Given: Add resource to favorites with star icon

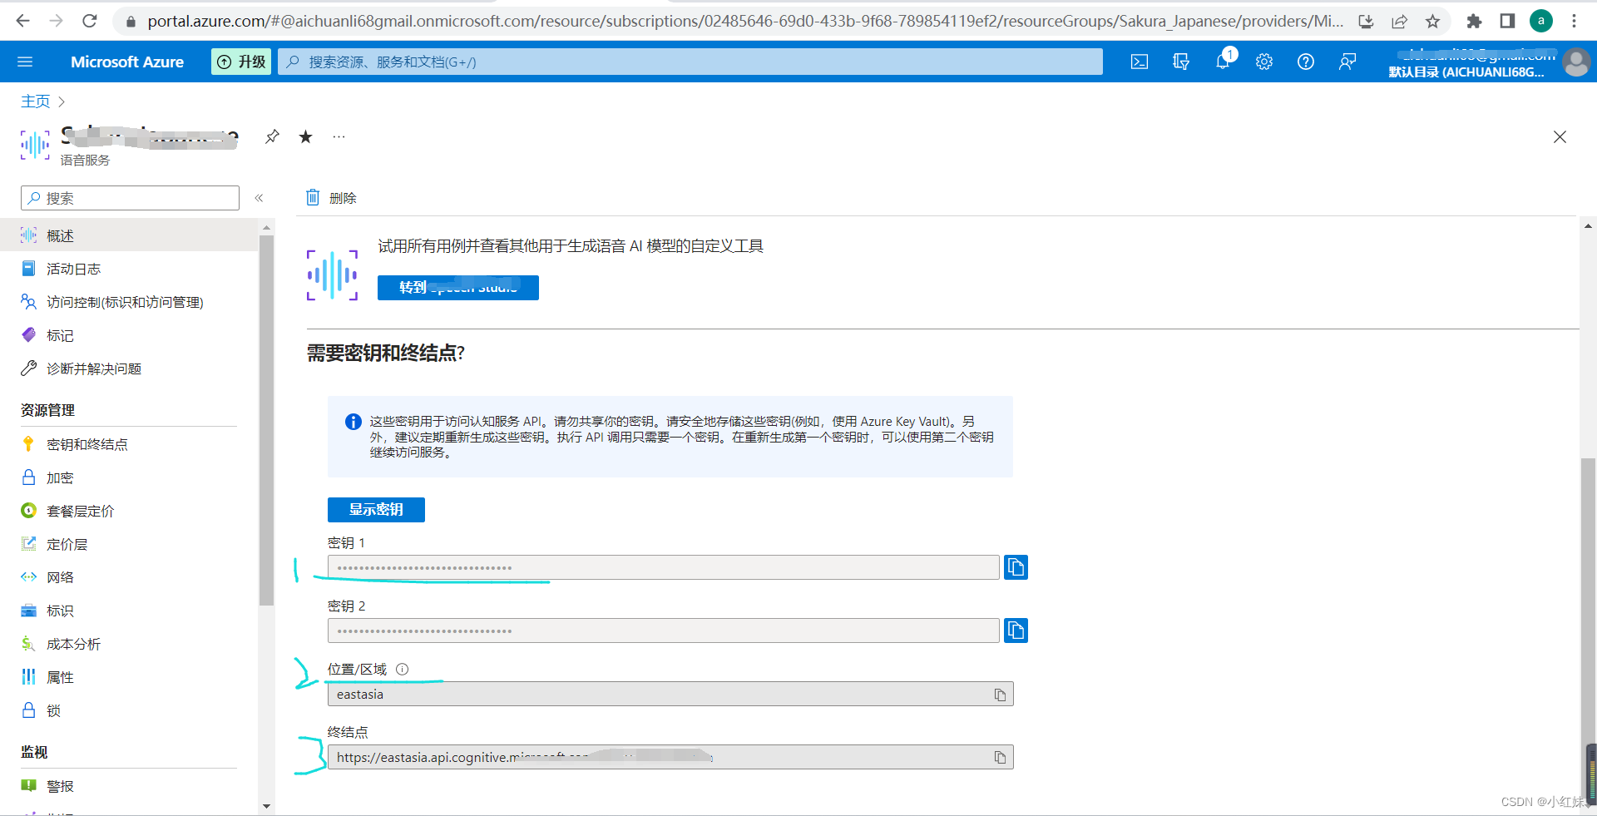Looking at the screenshot, I should pos(305,136).
